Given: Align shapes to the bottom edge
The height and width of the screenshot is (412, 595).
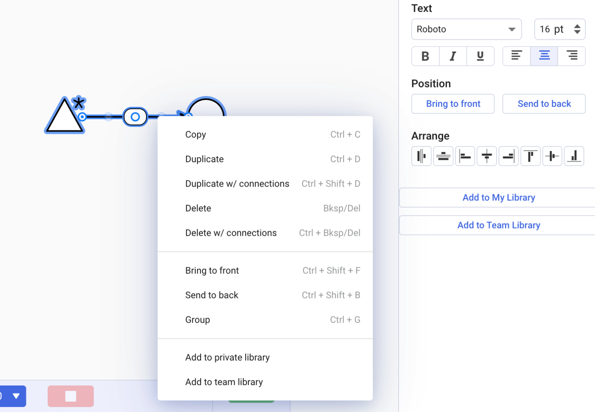Looking at the screenshot, I should [574, 156].
